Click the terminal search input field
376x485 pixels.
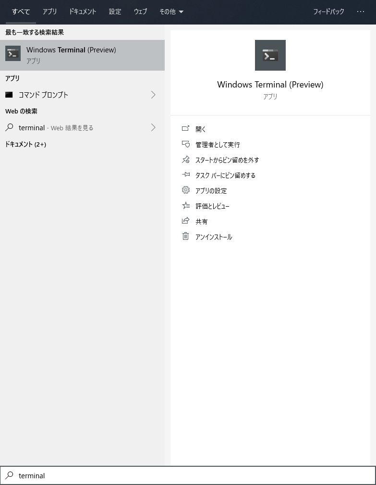[x=188, y=475]
